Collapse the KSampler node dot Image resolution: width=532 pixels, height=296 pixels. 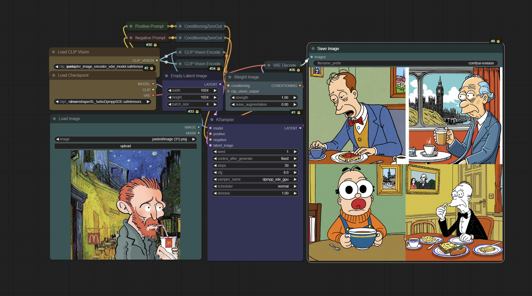pos(212,120)
